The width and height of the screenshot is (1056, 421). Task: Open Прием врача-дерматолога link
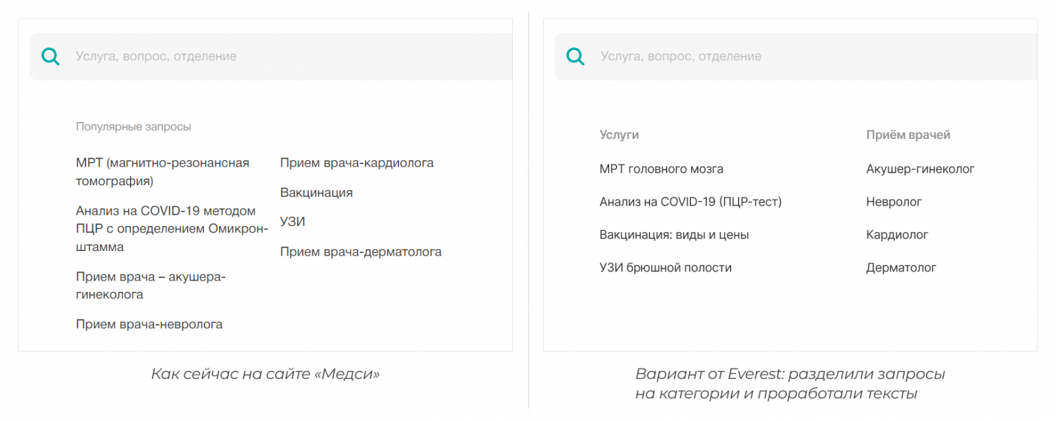pyautogui.click(x=360, y=252)
